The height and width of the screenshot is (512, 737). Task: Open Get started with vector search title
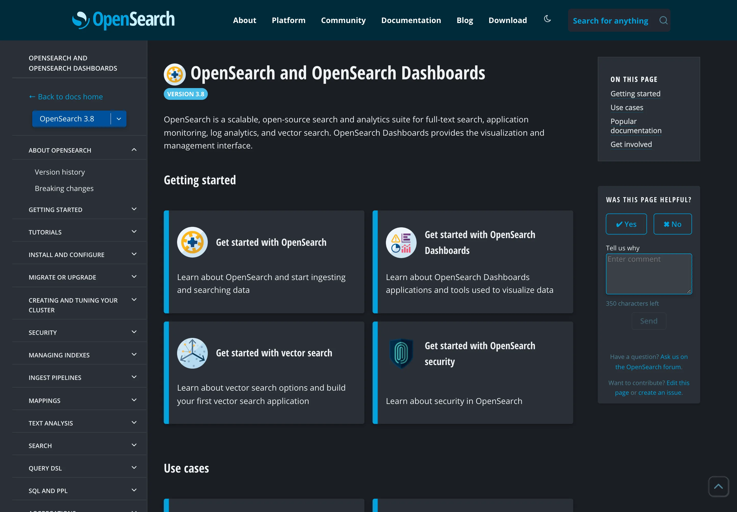[274, 353]
